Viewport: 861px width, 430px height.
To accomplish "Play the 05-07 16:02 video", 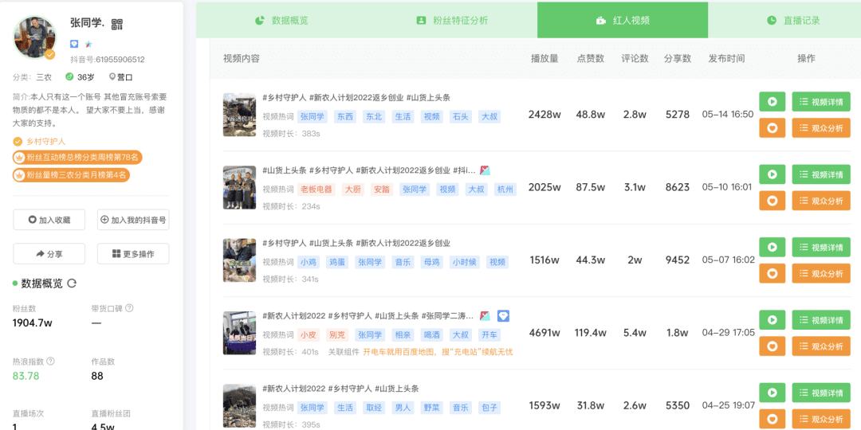I will coord(773,247).
